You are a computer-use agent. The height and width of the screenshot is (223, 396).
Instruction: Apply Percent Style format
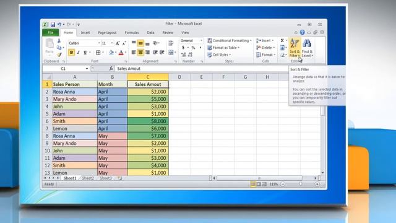(193, 48)
